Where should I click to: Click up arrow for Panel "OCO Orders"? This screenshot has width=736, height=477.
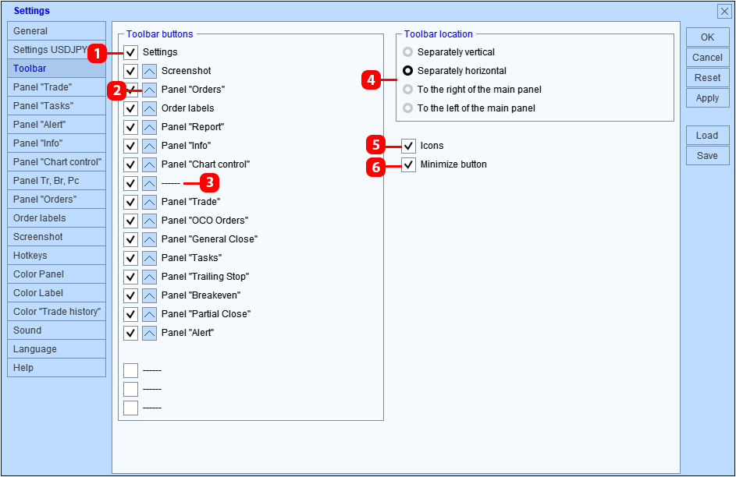coord(149,221)
